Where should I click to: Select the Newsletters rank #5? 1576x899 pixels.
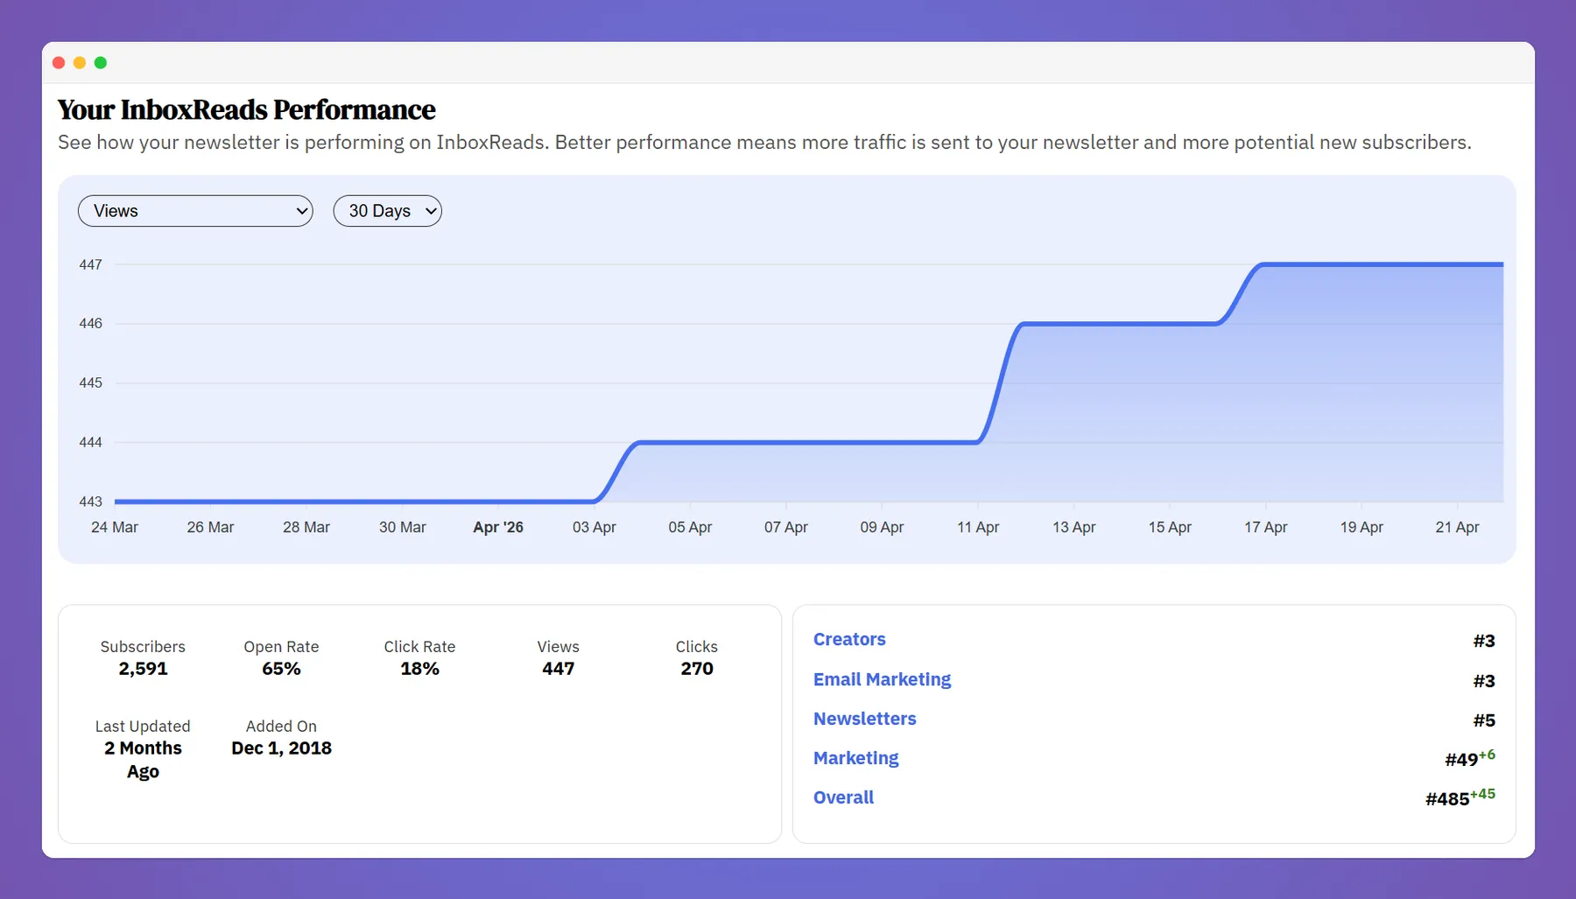click(1484, 720)
